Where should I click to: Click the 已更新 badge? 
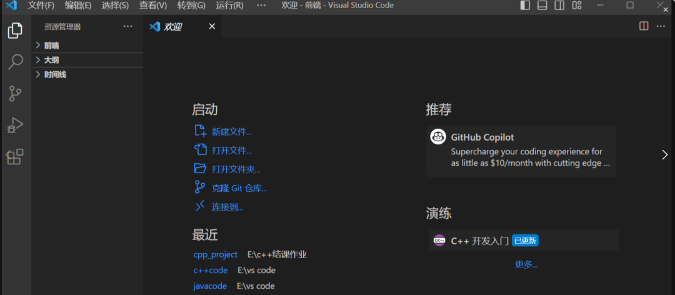[x=525, y=240]
